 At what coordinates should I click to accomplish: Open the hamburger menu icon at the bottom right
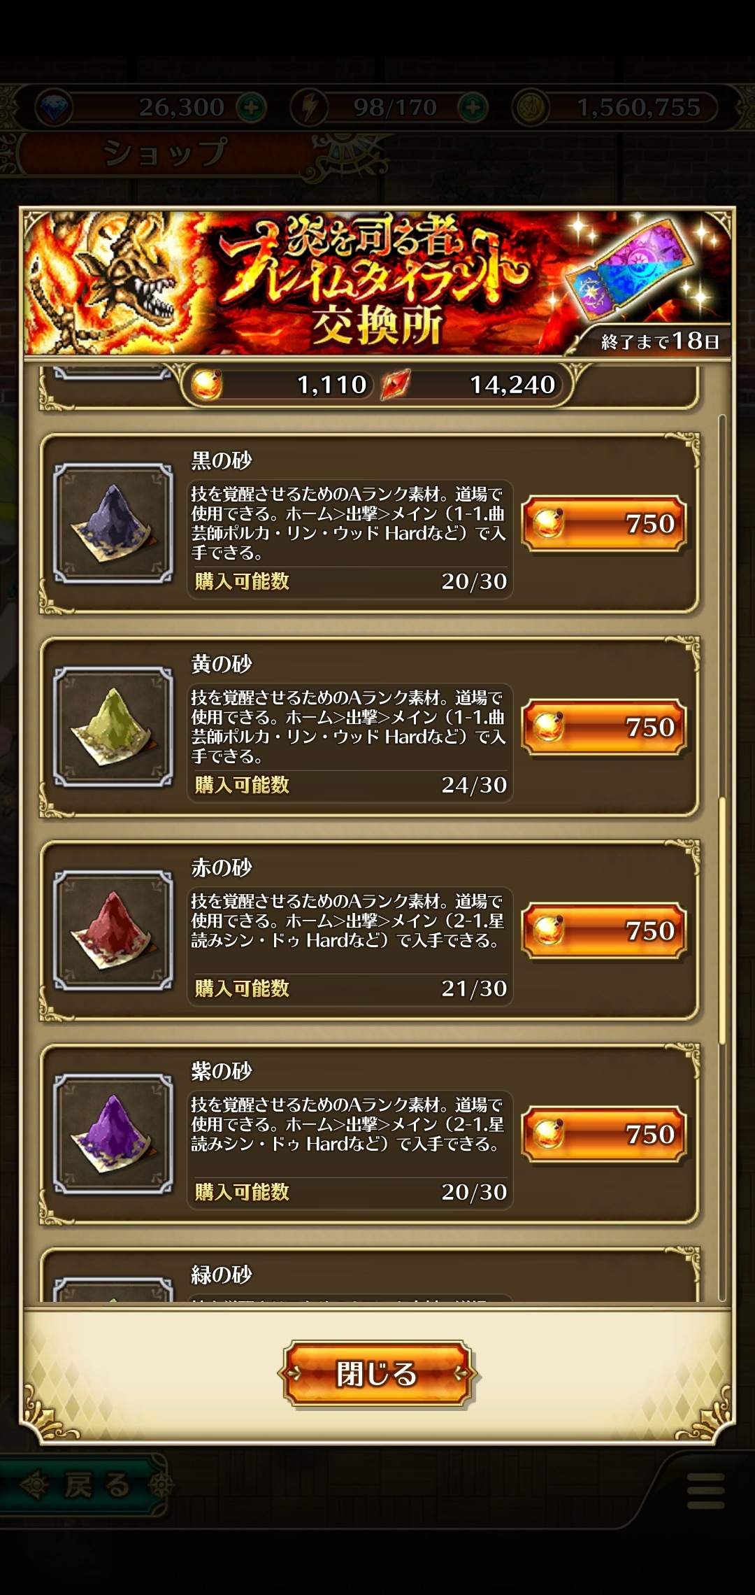pos(706,1490)
